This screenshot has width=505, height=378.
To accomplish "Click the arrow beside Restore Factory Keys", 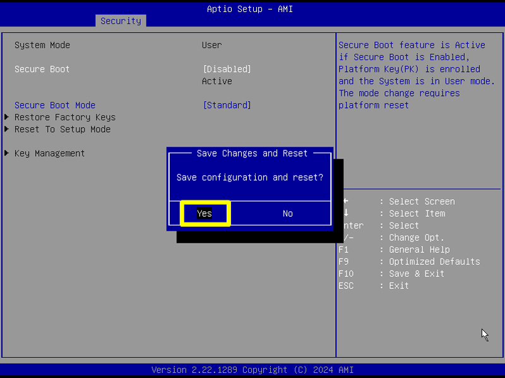I will [x=6, y=117].
